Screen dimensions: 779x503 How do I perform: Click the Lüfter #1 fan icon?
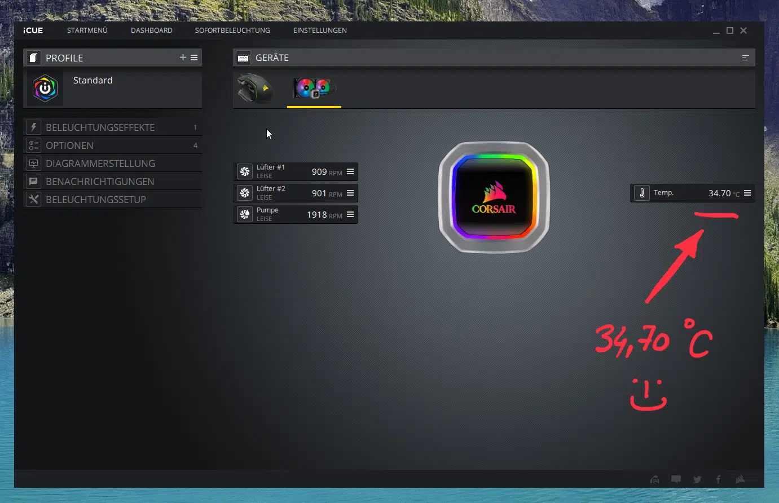(245, 171)
